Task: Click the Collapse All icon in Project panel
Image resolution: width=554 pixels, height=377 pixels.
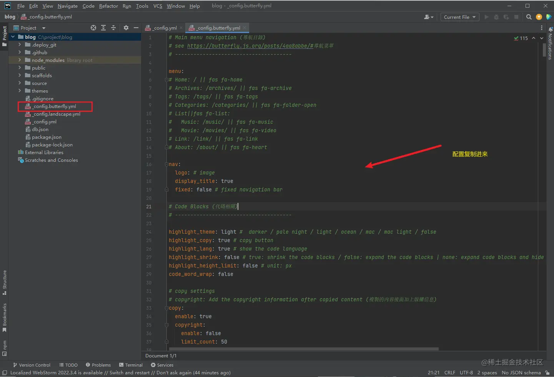Action: pos(113,28)
